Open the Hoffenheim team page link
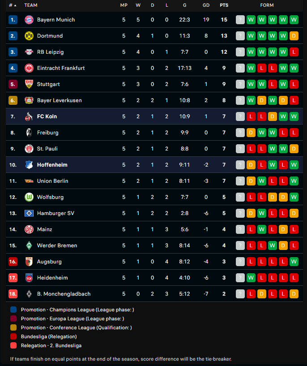 pos(52,165)
